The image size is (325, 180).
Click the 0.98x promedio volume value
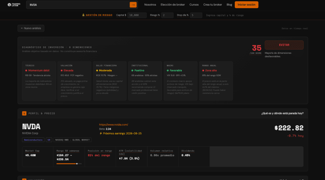click(x=162, y=155)
